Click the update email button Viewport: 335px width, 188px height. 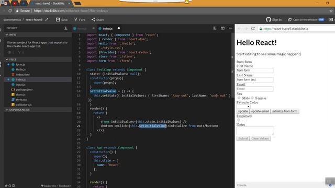click(x=260, y=111)
